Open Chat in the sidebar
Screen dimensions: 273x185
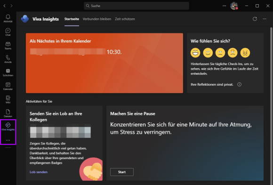coord(8,32)
